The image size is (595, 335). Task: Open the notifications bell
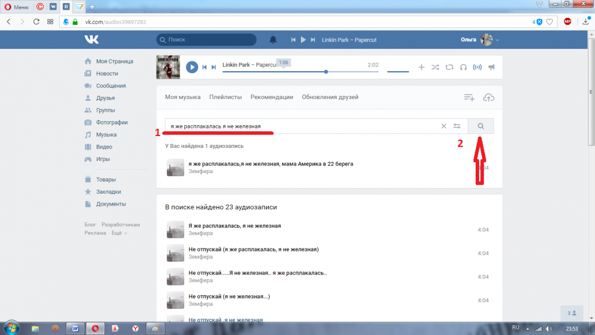pos(273,40)
